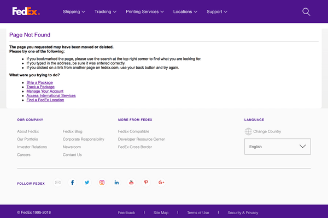
Task: Open Newsroom footer link
Action: click(72, 147)
